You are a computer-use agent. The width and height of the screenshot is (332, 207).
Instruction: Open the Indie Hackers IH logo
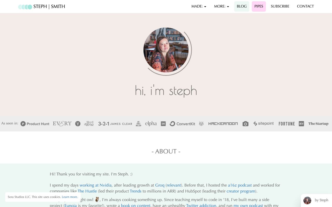[163, 124]
